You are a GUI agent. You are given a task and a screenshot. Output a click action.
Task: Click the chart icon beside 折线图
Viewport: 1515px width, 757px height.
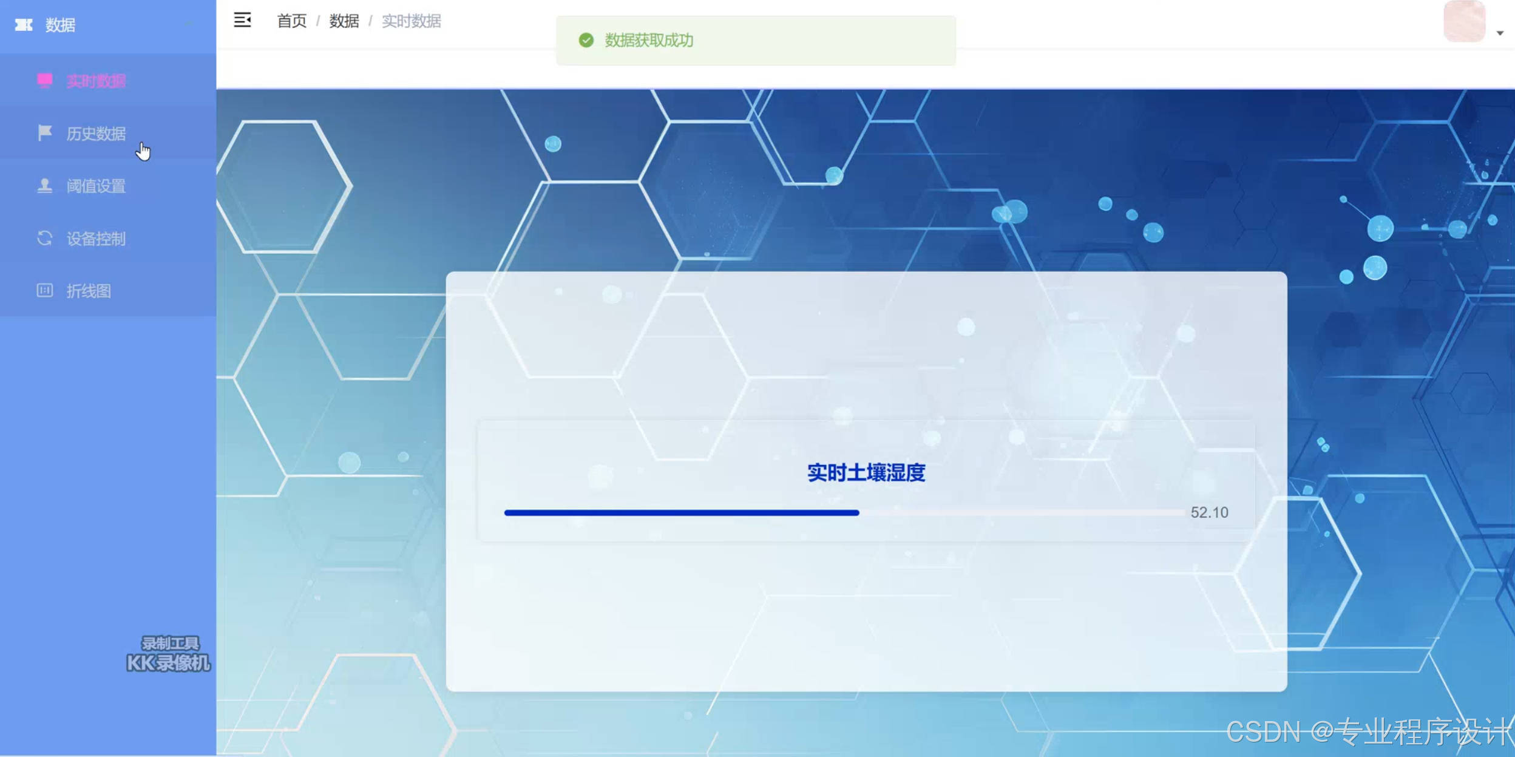coord(44,291)
